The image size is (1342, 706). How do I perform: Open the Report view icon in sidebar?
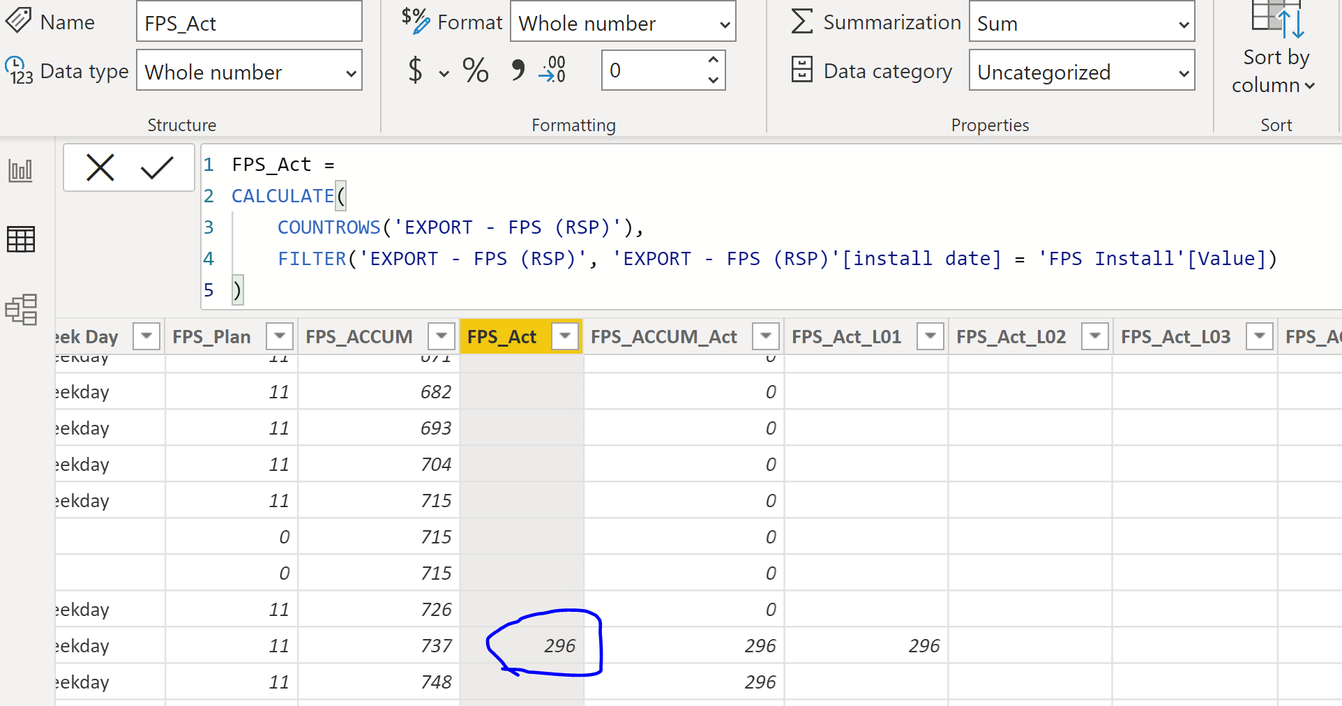pyautogui.click(x=21, y=171)
